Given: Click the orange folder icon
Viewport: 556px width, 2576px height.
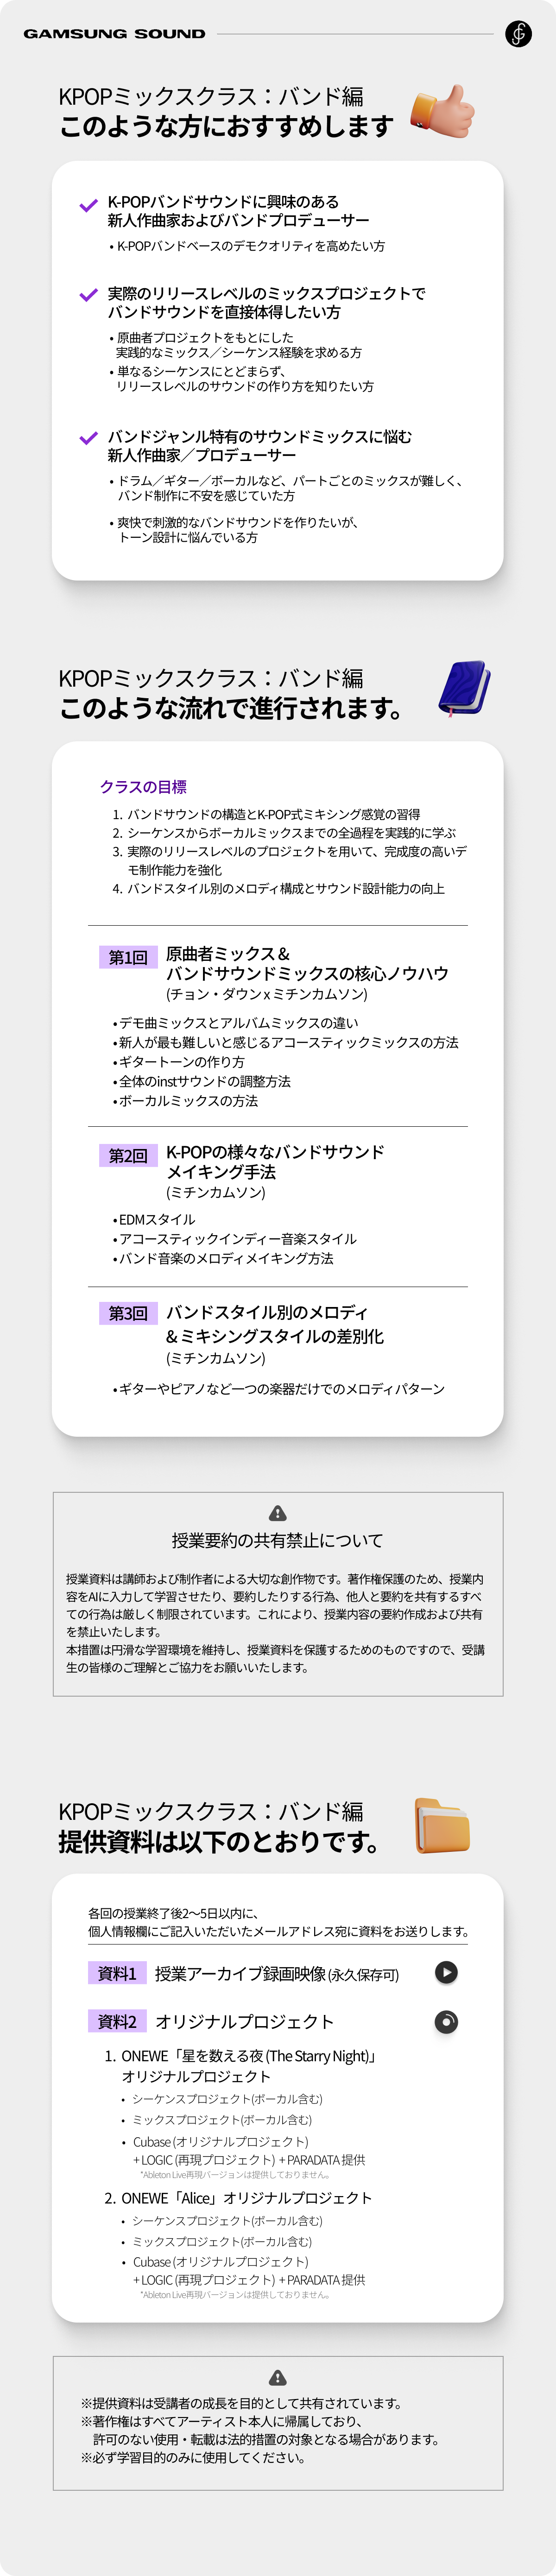Looking at the screenshot, I should 442,1825.
